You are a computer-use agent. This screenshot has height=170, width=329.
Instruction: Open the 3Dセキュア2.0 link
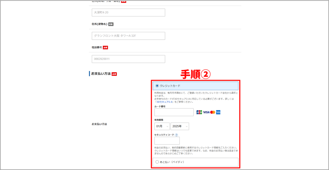(x=164, y=102)
